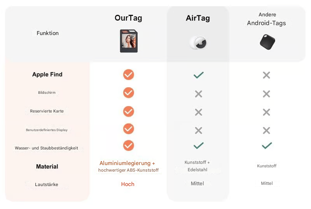Click OurTag's checkmark for Wasser- und Staubbeständigkeit
The height and width of the screenshot is (209, 311).
pyautogui.click(x=128, y=146)
